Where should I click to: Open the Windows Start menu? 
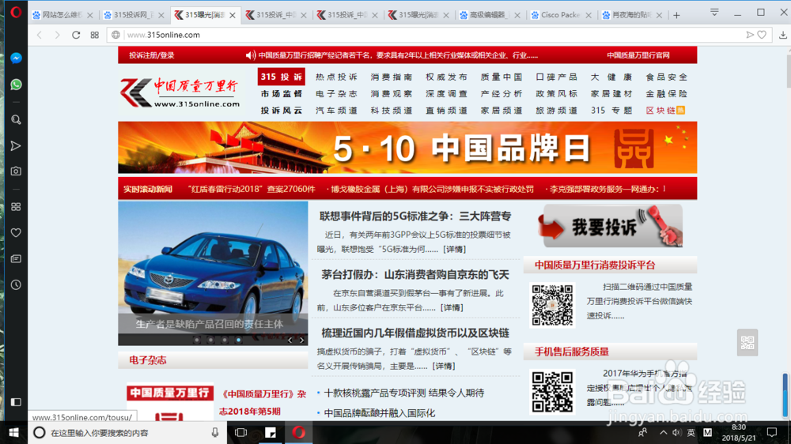coord(13,432)
